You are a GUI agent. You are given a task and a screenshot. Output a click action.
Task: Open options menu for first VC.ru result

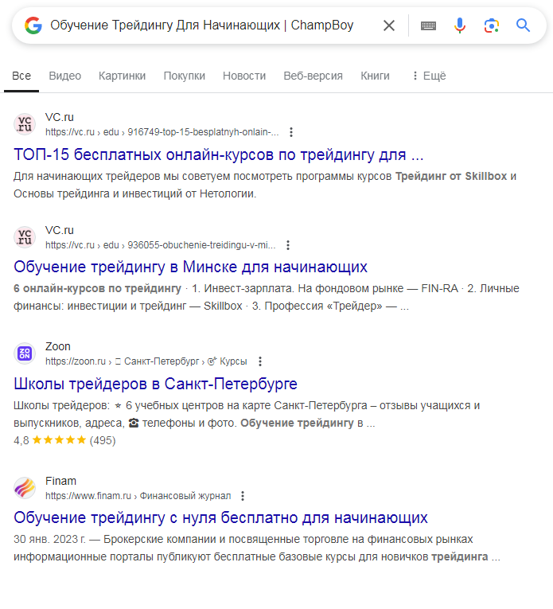pos(291,132)
